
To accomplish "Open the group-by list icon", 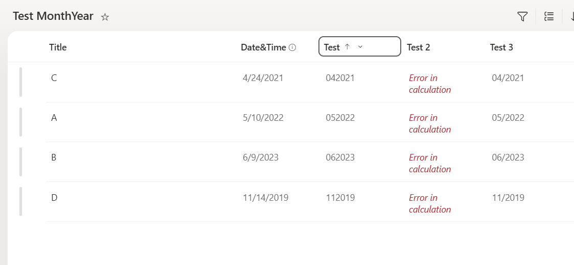I will tap(549, 16).
